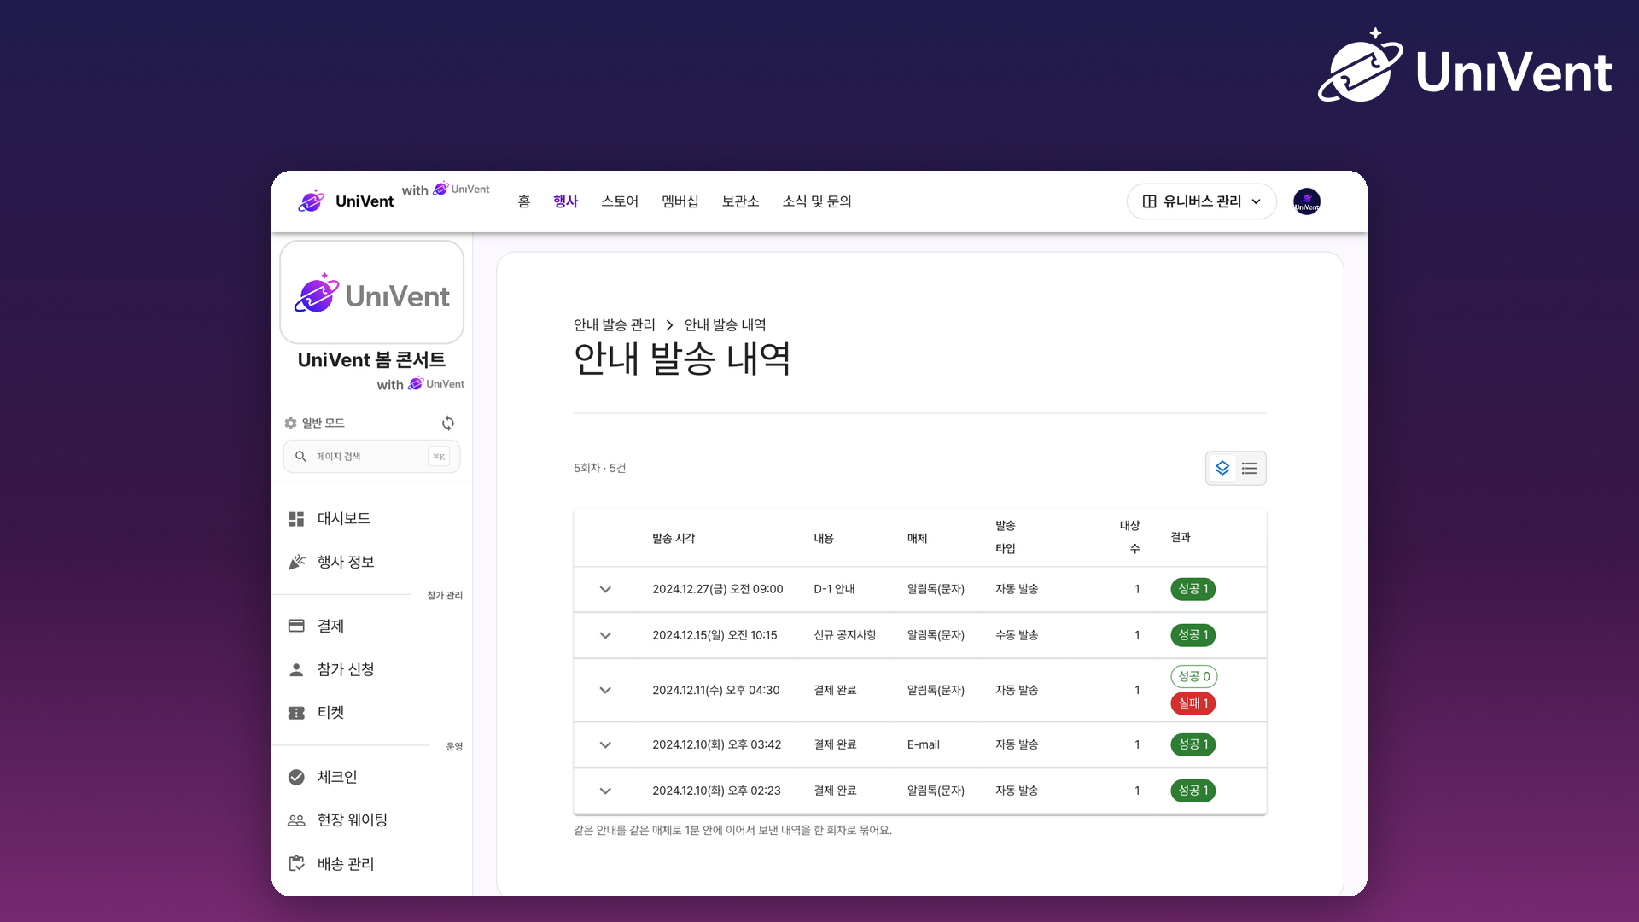Open the 멤버십 navigation tab

click(x=680, y=201)
